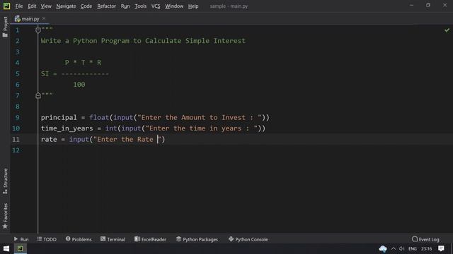Click the "Enter the Rate" string
This screenshot has height=254, width=453.
tap(127, 140)
